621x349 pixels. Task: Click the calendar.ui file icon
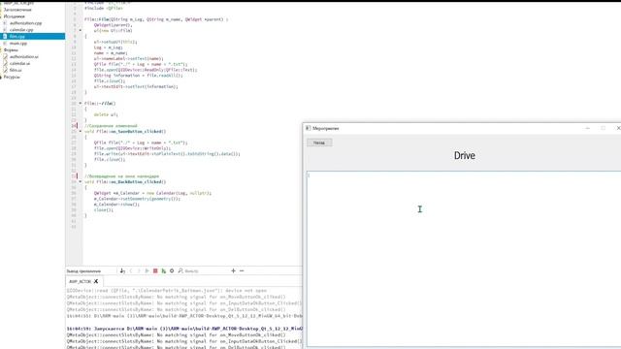(x=5, y=63)
